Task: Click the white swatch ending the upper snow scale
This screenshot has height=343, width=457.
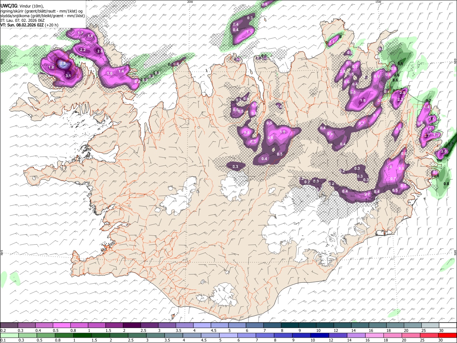Action: pyautogui.click(x=447, y=325)
